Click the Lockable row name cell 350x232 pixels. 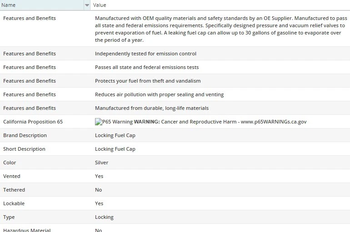14,203
